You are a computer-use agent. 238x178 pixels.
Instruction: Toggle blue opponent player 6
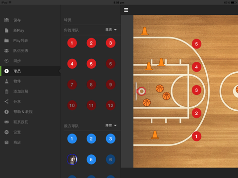pyautogui.click(x=111, y=159)
